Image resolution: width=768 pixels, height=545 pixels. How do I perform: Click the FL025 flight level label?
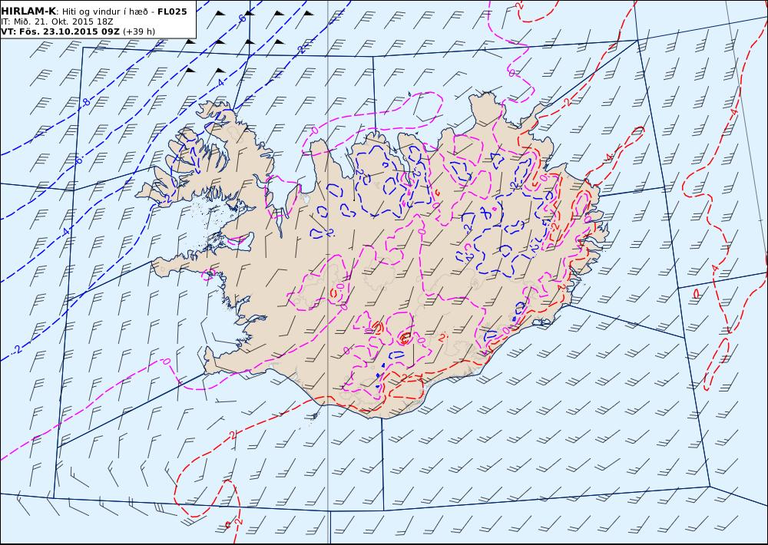(x=172, y=12)
